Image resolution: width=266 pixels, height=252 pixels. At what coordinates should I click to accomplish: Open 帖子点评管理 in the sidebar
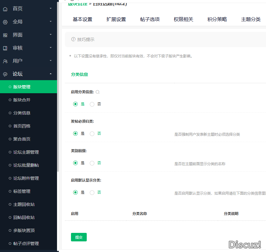(x=29, y=243)
